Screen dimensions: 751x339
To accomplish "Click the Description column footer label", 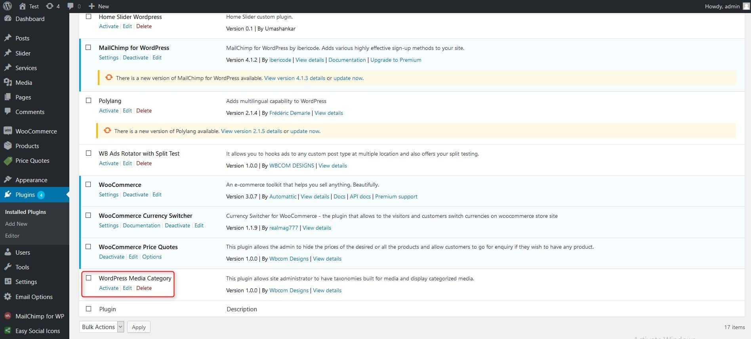I will click(242, 309).
